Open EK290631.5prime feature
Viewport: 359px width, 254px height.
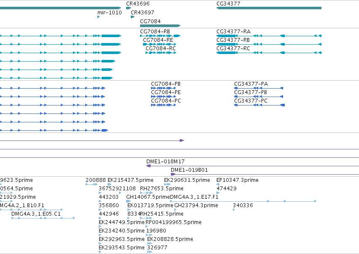187,180
